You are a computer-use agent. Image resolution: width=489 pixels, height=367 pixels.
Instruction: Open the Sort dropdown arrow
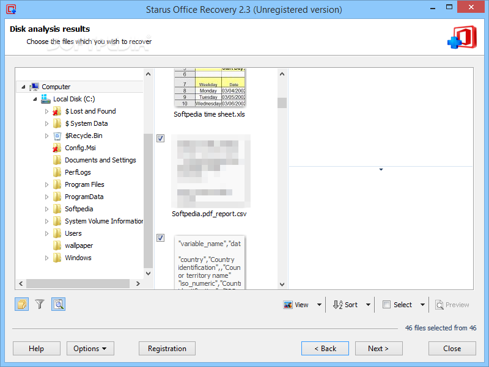pyautogui.click(x=368, y=305)
